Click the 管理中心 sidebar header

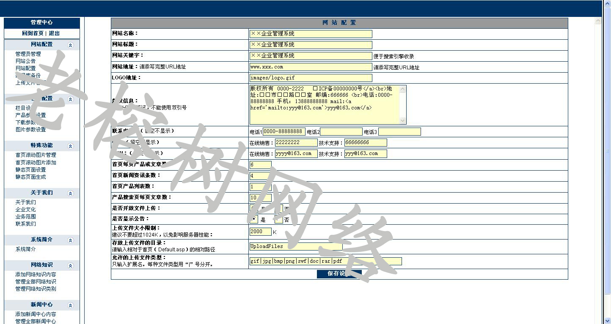click(x=42, y=23)
